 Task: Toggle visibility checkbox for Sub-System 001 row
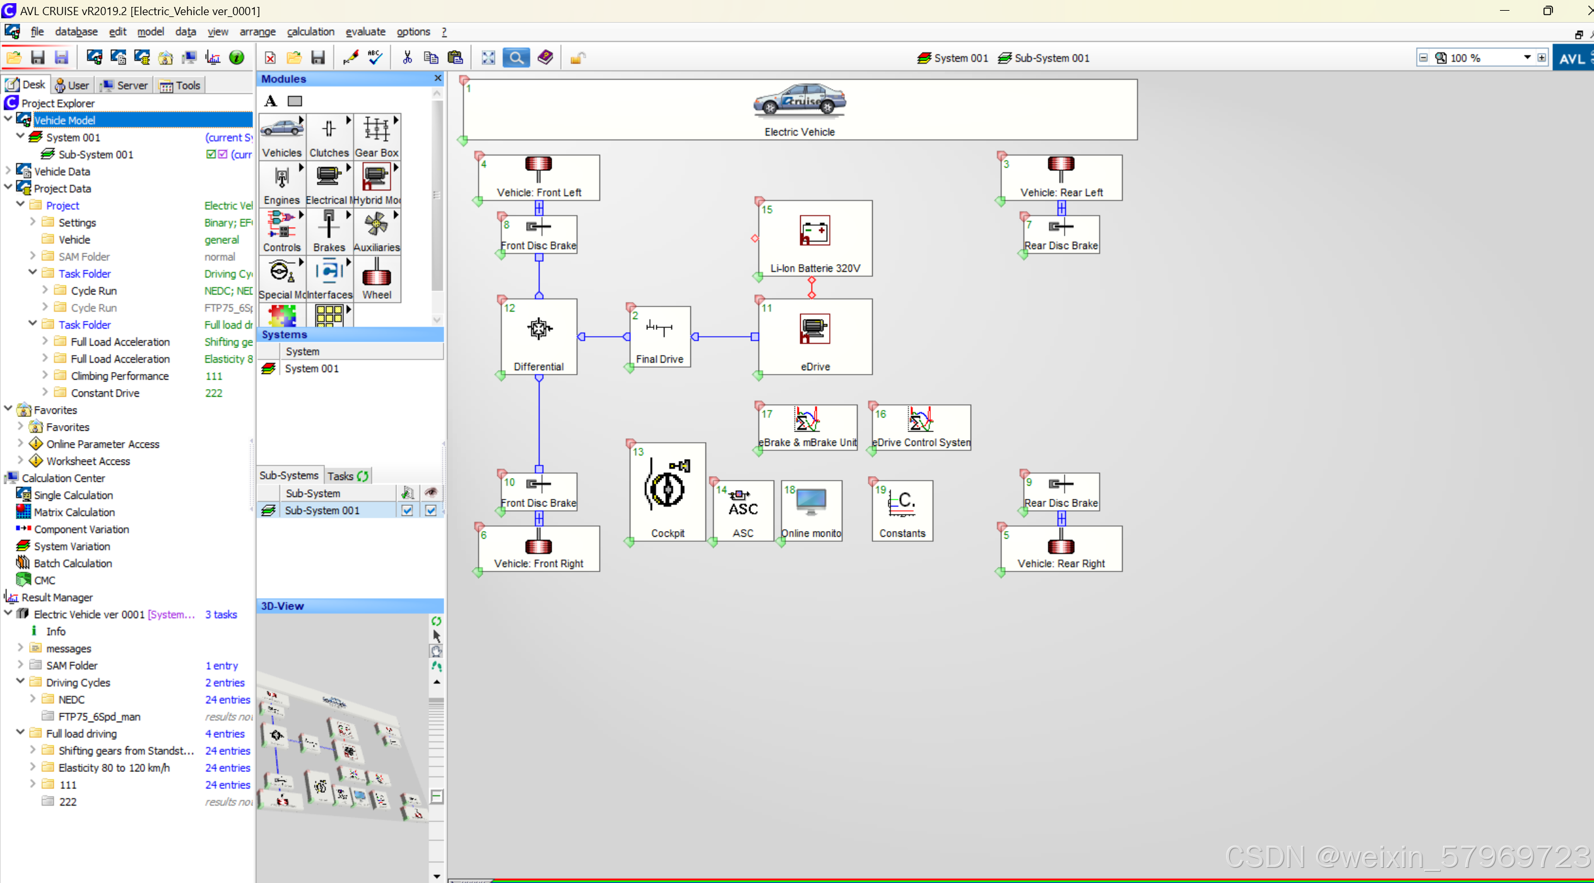[430, 510]
